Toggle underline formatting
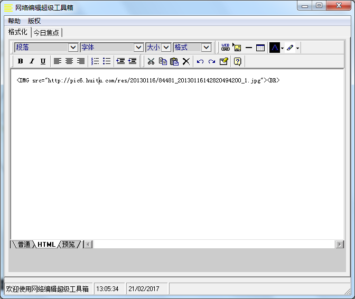Screen dimensions: 355x299 43,61
